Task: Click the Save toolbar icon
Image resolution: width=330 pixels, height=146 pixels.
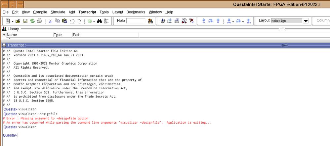Action: point(25,21)
